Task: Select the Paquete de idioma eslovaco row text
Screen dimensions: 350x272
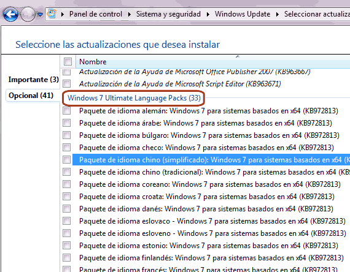Action: point(212,221)
